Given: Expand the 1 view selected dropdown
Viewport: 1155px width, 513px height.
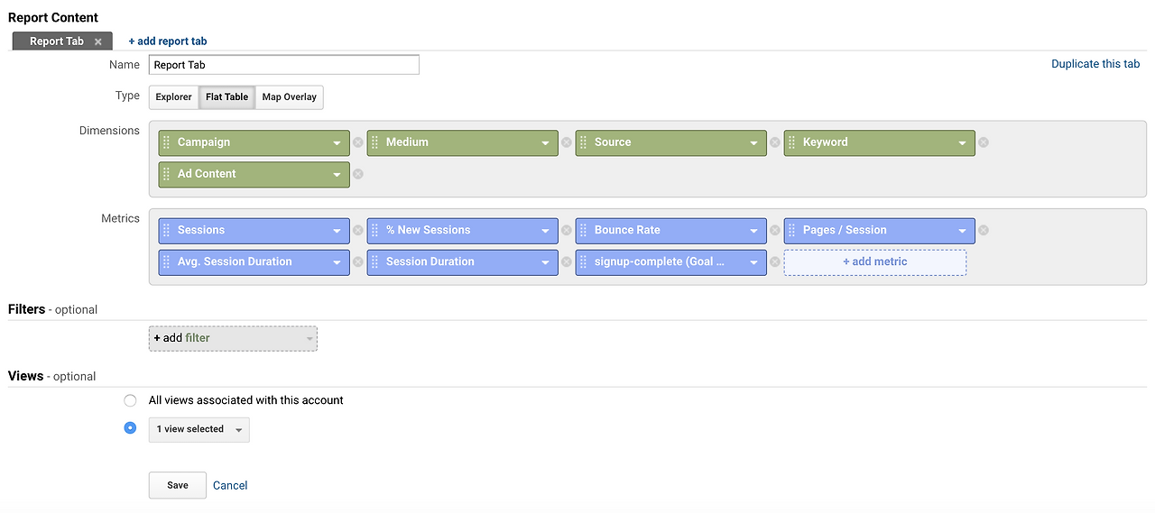Looking at the screenshot, I should tap(199, 429).
